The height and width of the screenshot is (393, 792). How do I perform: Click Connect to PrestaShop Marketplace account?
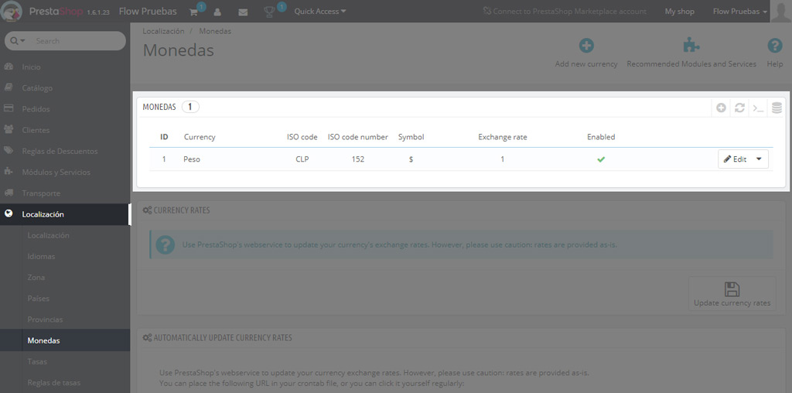564,11
